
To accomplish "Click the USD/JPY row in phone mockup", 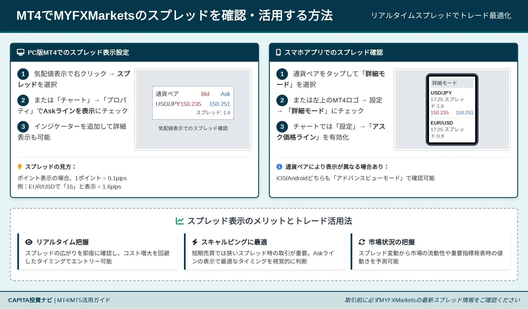I will click(x=452, y=103).
